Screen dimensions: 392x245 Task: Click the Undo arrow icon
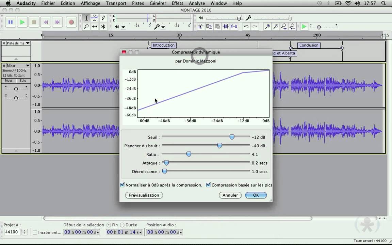point(246,26)
